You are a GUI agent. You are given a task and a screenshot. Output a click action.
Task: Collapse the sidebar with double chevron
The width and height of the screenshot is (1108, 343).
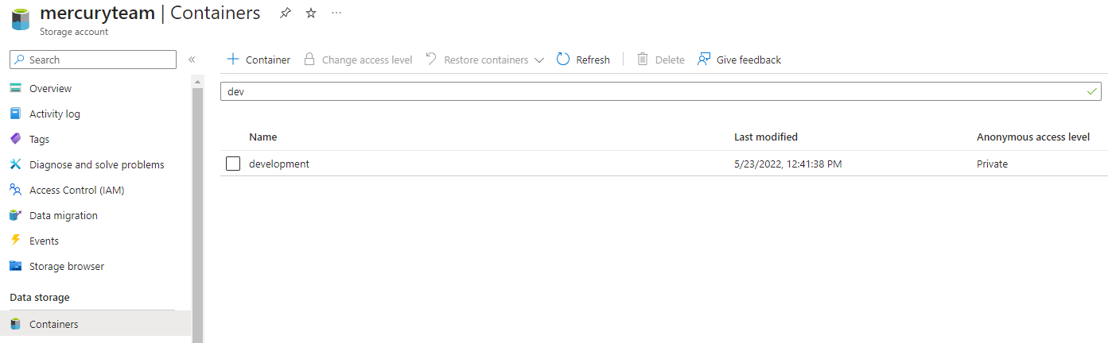[x=192, y=60]
